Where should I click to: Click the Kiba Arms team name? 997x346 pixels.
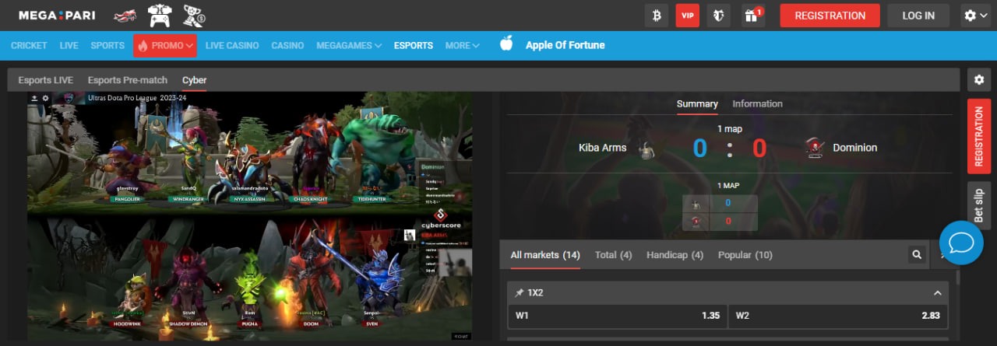click(x=602, y=148)
